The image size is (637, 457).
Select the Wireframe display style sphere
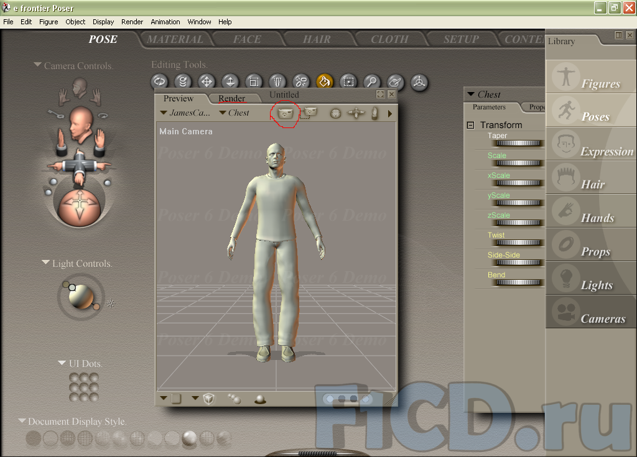click(68, 438)
